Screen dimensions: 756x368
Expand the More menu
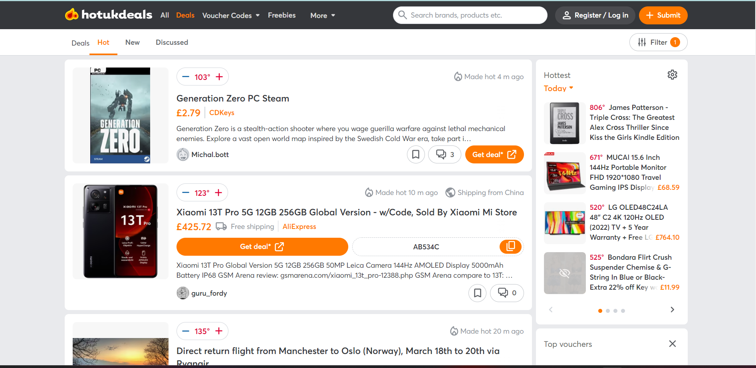323,15
